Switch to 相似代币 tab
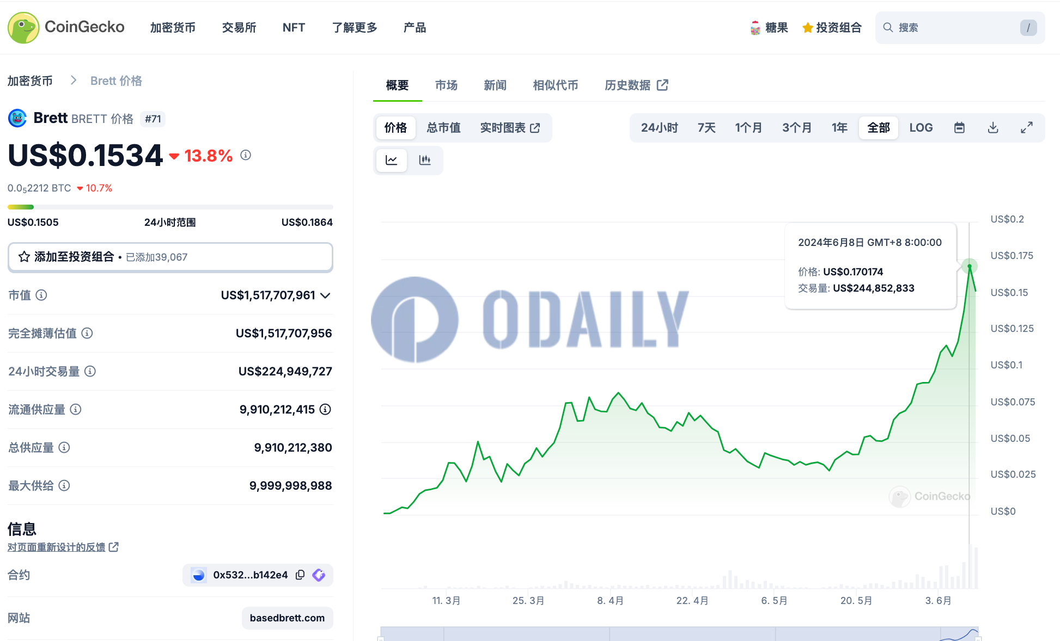This screenshot has height=641, width=1060. (556, 85)
